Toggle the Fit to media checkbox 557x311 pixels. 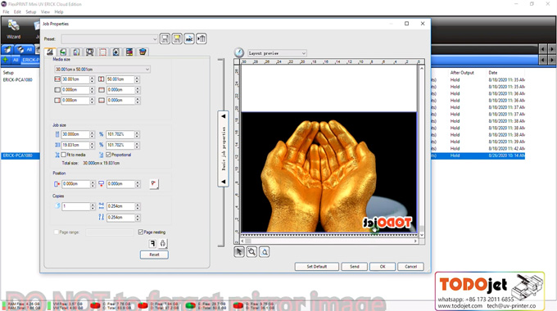(x=64, y=155)
